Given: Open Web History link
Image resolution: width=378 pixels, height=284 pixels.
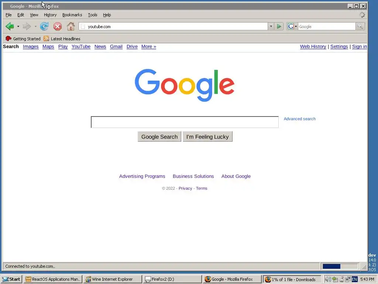Looking at the screenshot, I should click(313, 47).
